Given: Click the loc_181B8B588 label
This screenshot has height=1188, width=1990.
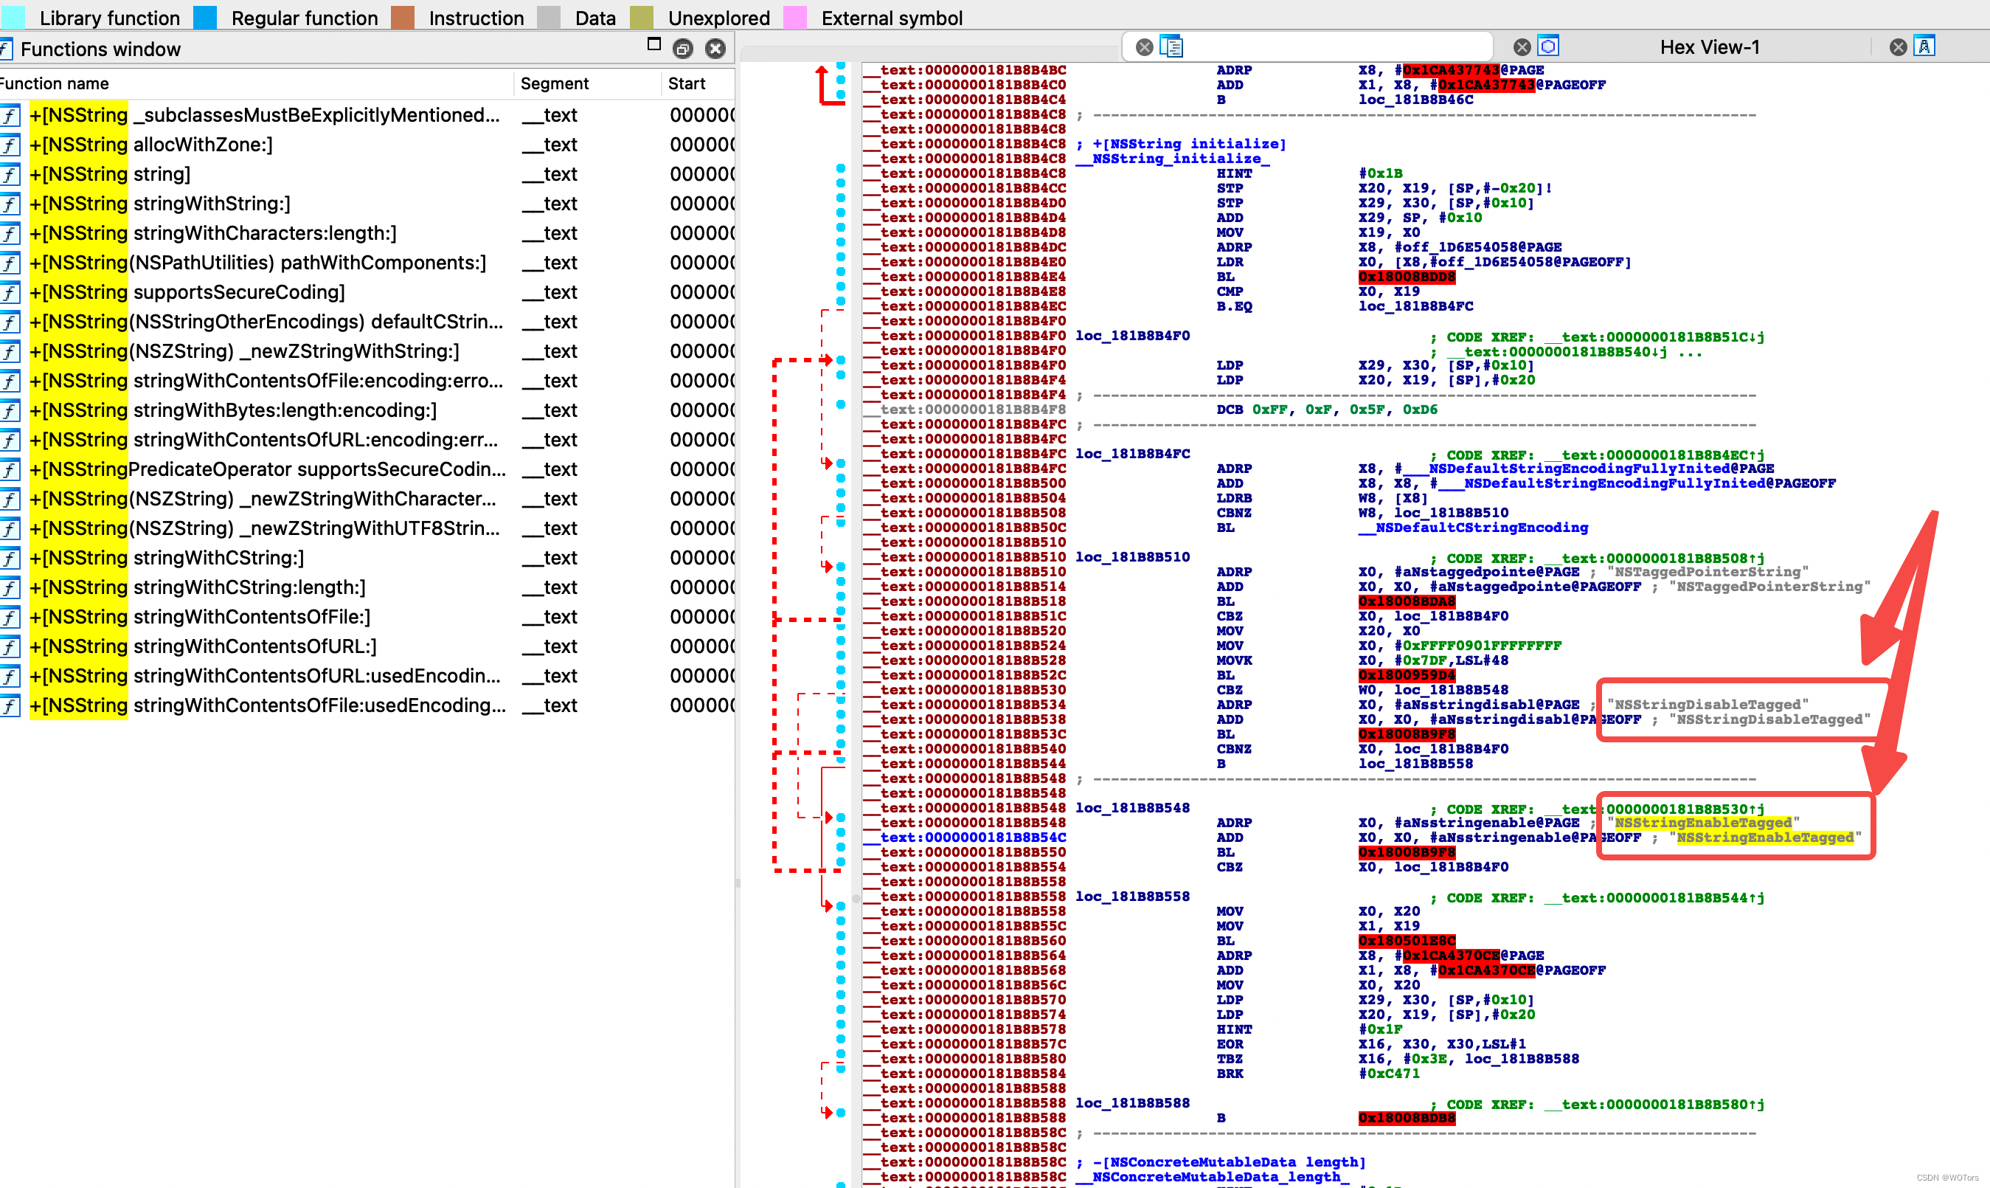Looking at the screenshot, I should click(1132, 1103).
